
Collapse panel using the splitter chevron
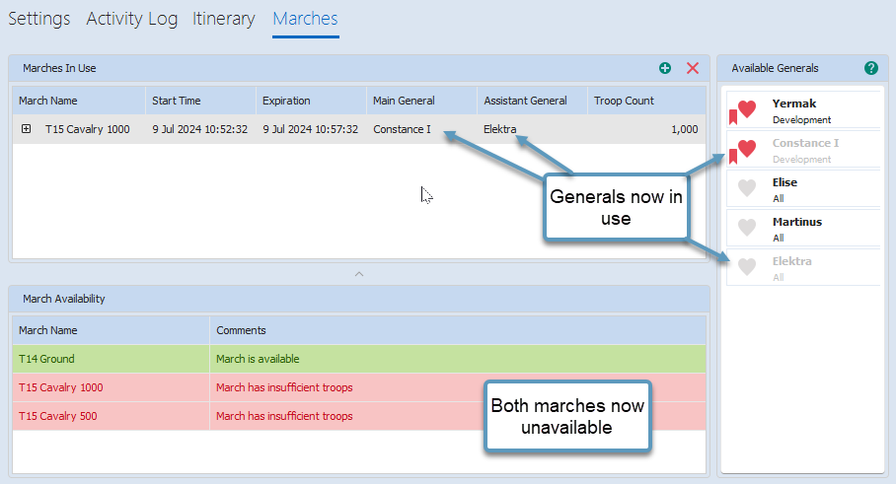(x=359, y=273)
